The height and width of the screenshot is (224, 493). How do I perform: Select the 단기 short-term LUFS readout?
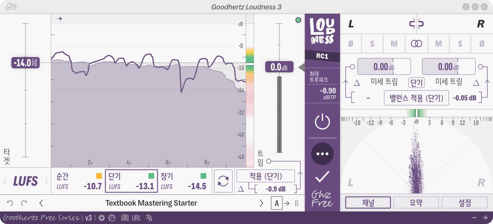click(131, 181)
